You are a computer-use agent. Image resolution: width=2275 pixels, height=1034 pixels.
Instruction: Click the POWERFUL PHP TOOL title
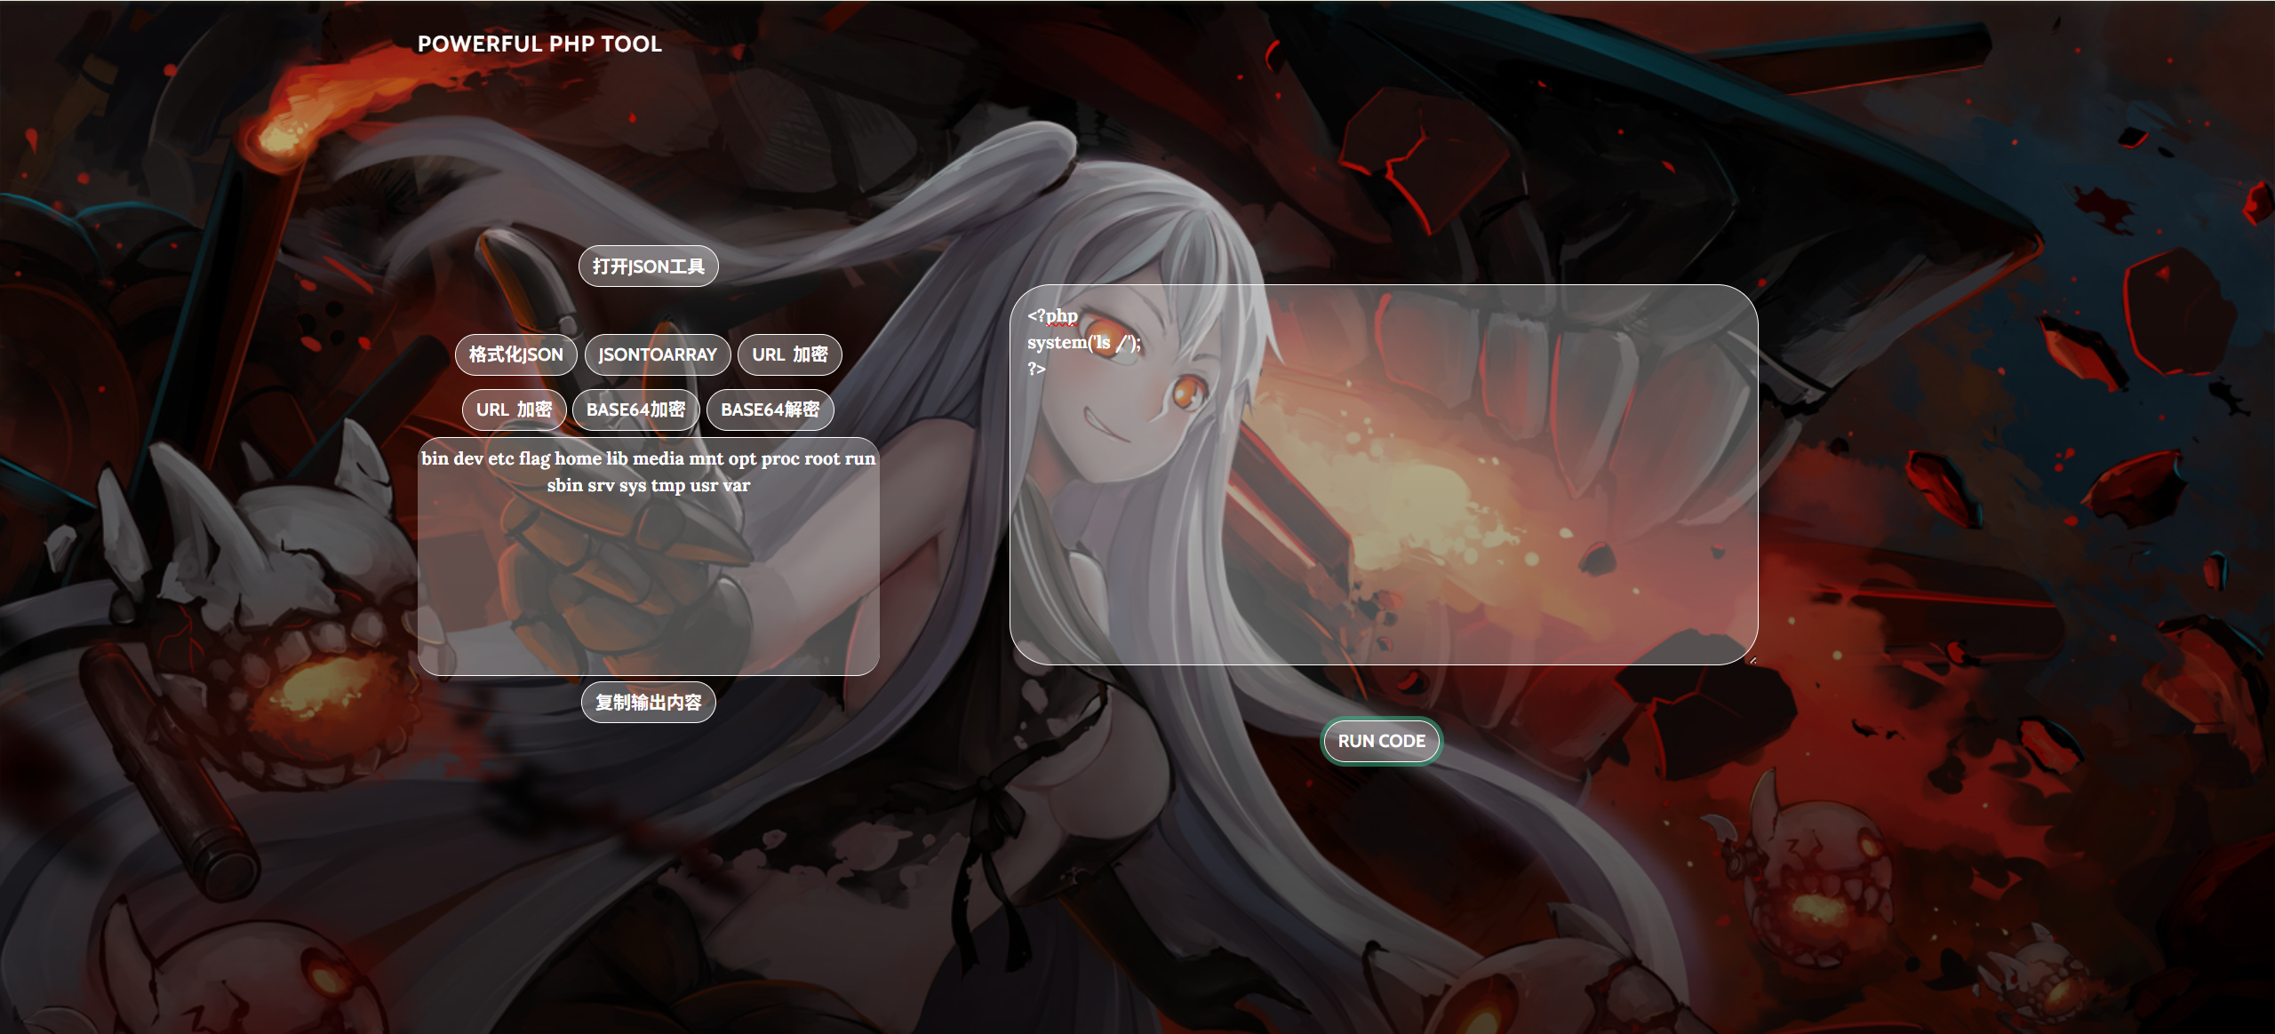(539, 44)
